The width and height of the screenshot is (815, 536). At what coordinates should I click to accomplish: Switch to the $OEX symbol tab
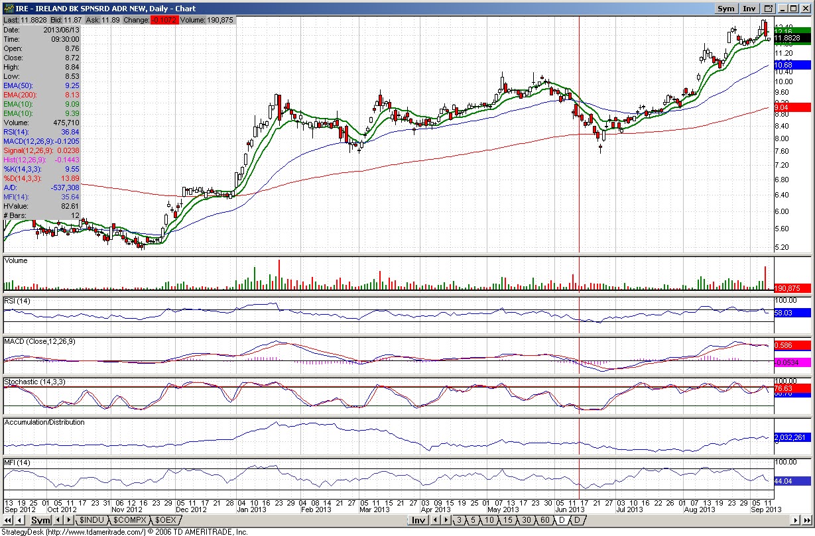pos(165,521)
